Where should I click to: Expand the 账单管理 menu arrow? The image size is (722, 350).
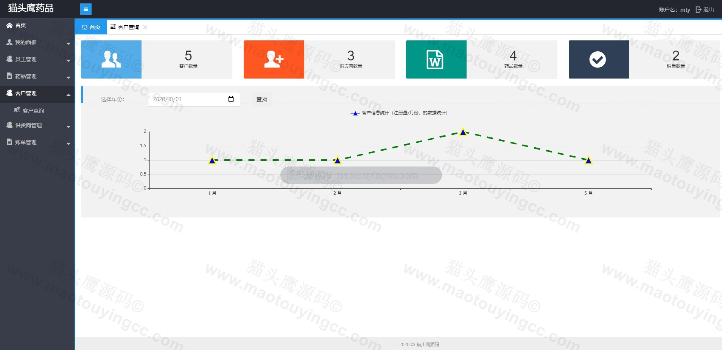click(x=68, y=143)
